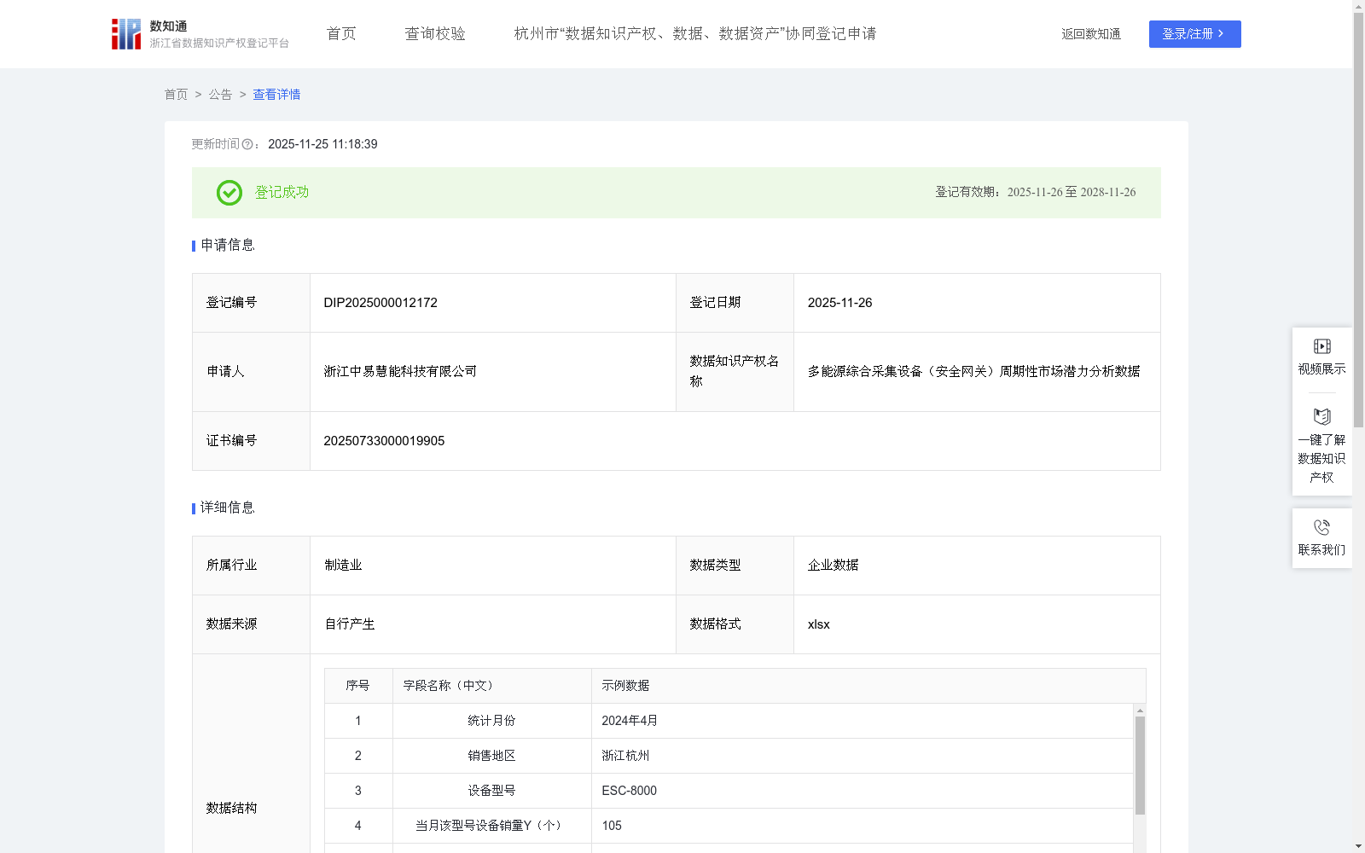This screenshot has height=853, width=1365.
Task: Select certificate number 20250733000019905
Action: pos(384,441)
